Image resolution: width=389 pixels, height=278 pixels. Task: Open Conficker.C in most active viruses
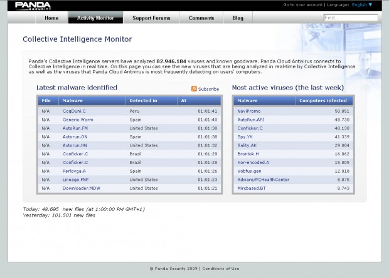250,128
